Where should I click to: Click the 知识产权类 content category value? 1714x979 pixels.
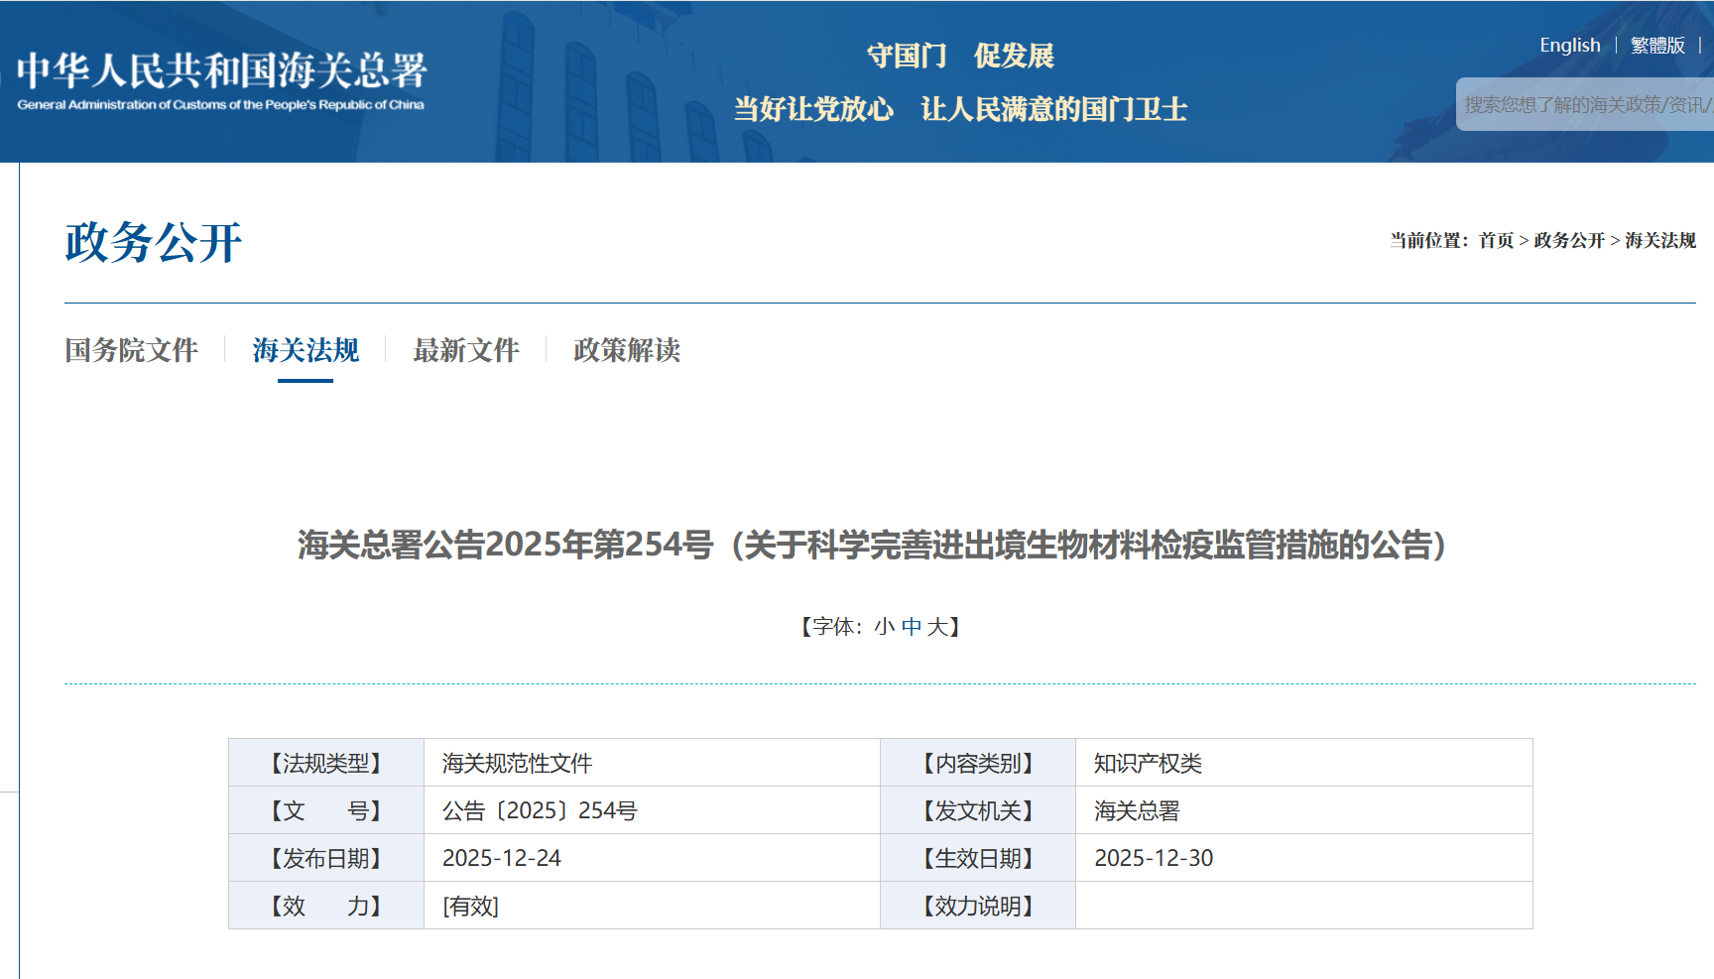tap(1148, 763)
